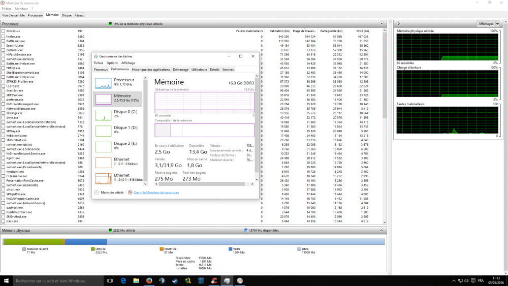Tick the explorer.exe process checkbox

pos(4,50)
